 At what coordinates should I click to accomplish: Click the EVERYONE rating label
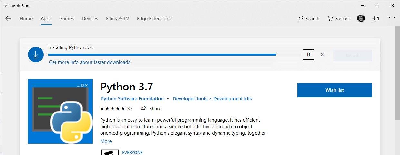[132, 152]
